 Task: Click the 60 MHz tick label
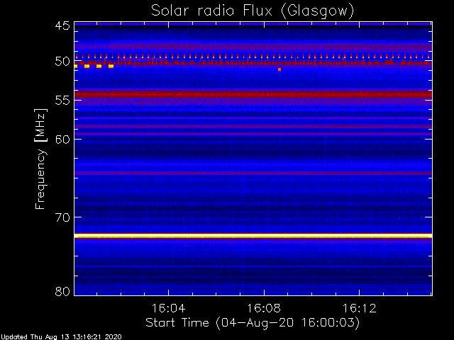click(62, 139)
